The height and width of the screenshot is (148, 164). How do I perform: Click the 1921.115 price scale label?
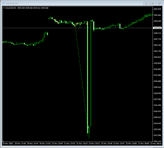(157, 141)
